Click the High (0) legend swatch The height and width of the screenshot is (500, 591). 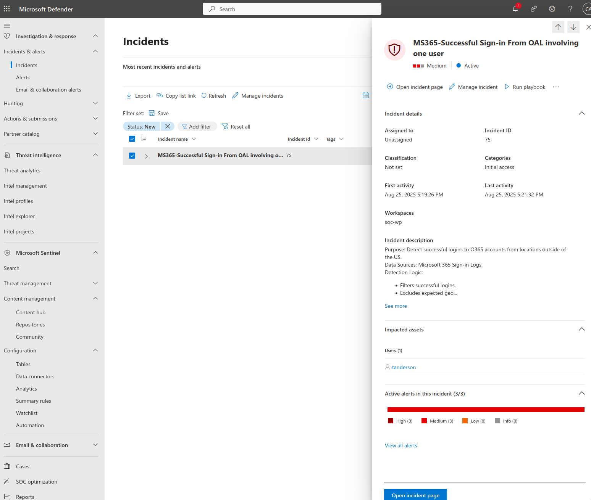click(391, 421)
